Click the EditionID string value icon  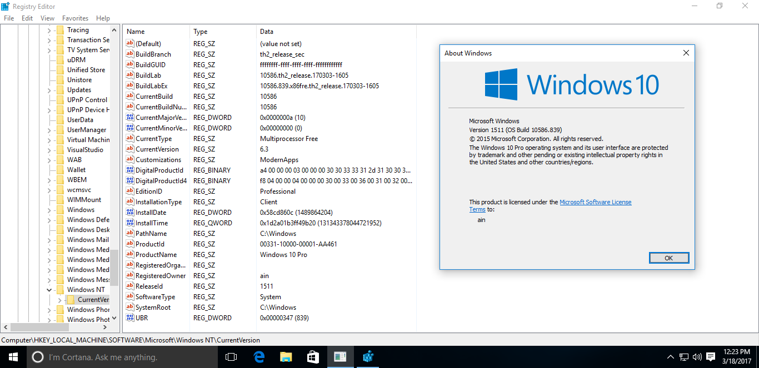[130, 191]
